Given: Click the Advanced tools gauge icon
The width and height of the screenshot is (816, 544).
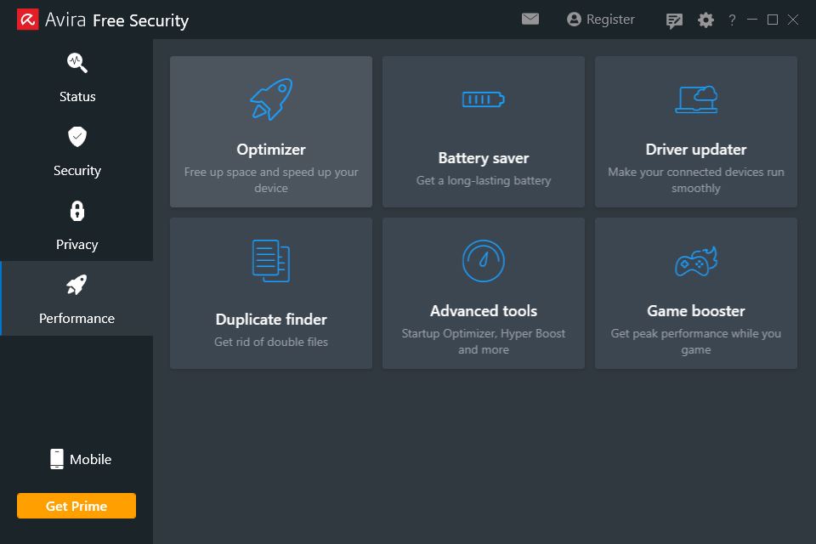Looking at the screenshot, I should point(484,261).
